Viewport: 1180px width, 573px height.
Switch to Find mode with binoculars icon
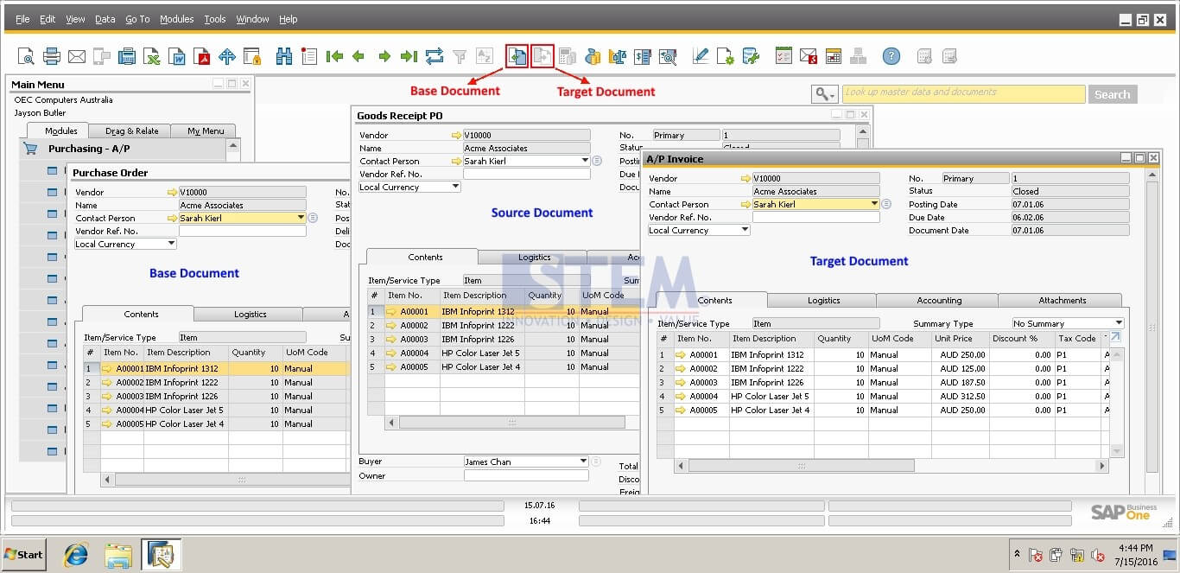(284, 56)
